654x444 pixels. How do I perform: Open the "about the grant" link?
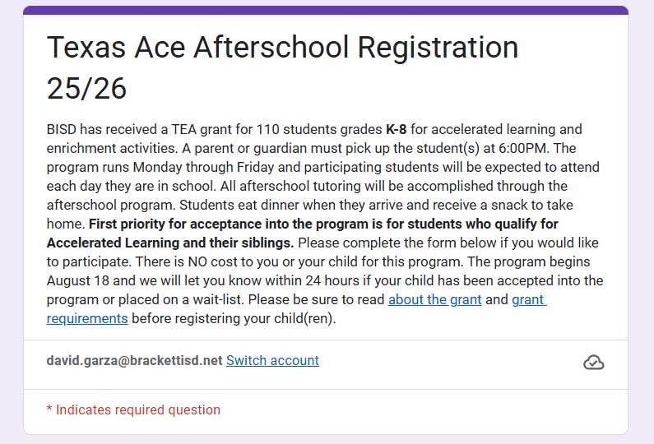[434, 299]
